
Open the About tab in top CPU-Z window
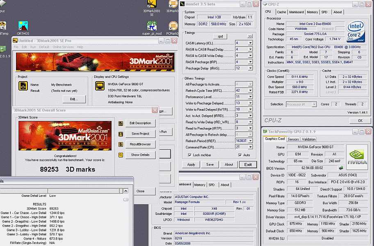(338, 12)
